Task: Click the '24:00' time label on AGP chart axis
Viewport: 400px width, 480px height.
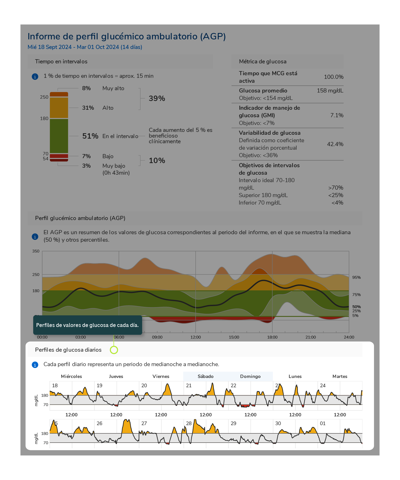Action: click(349, 337)
